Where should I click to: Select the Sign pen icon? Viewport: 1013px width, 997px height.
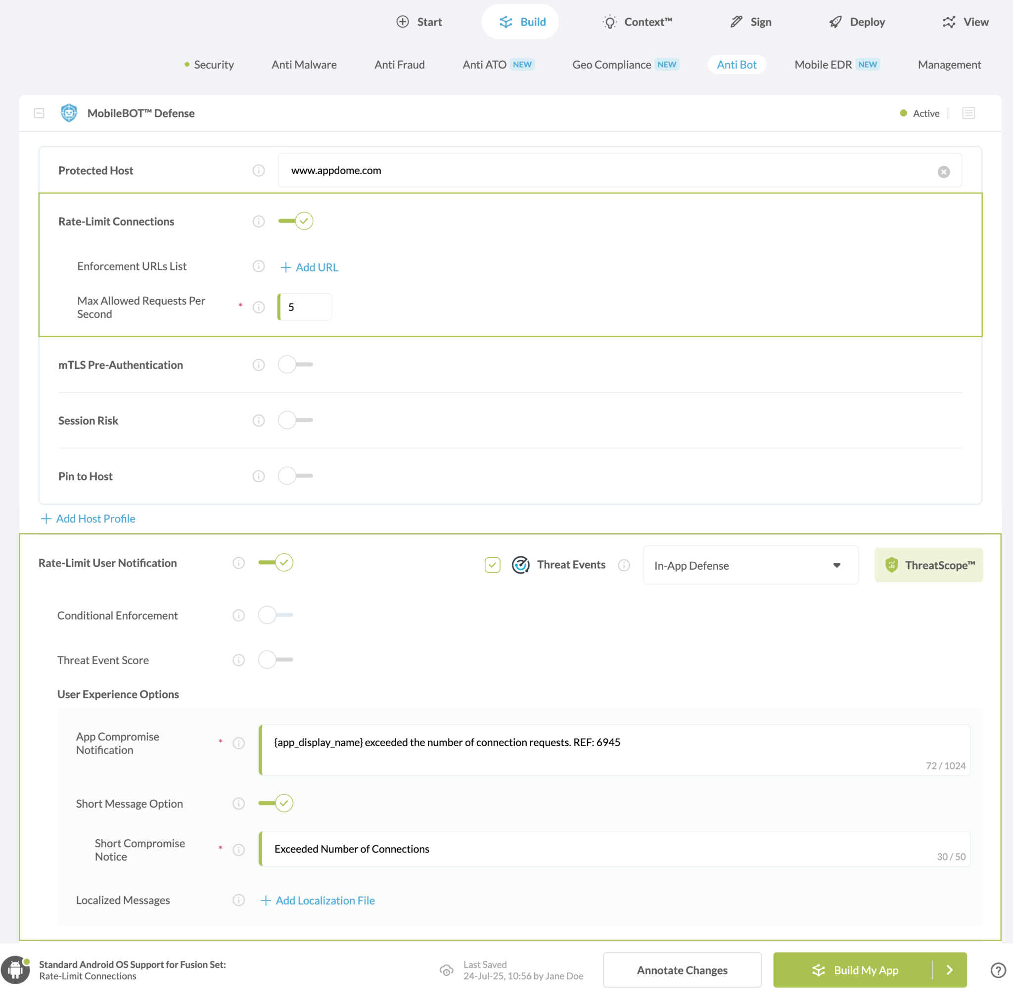pos(735,21)
